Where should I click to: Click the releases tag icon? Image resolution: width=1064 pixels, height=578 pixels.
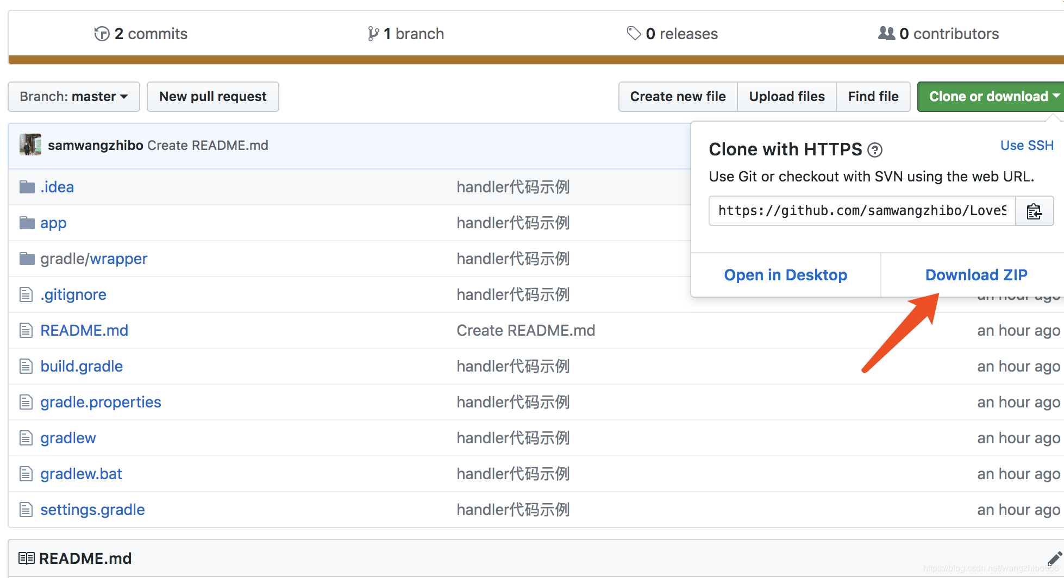click(x=634, y=33)
